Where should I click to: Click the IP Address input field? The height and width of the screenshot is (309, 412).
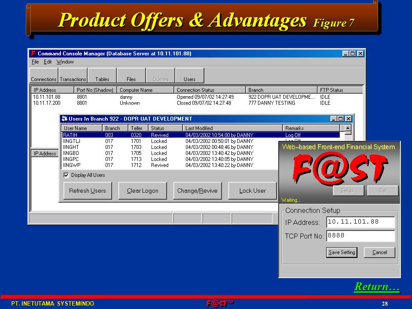pyautogui.click(x=360, y=222)
